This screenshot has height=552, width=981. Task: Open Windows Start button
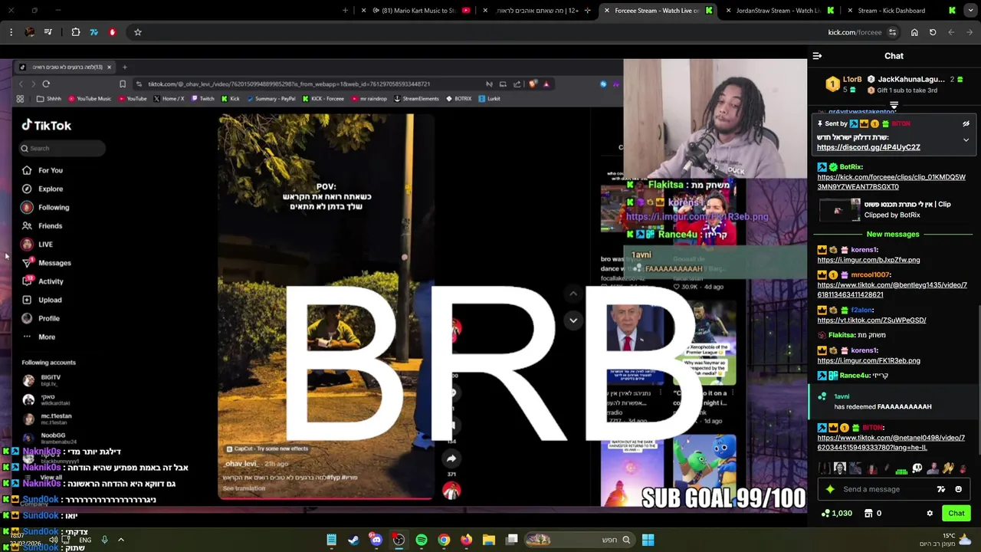pos(648,540)
